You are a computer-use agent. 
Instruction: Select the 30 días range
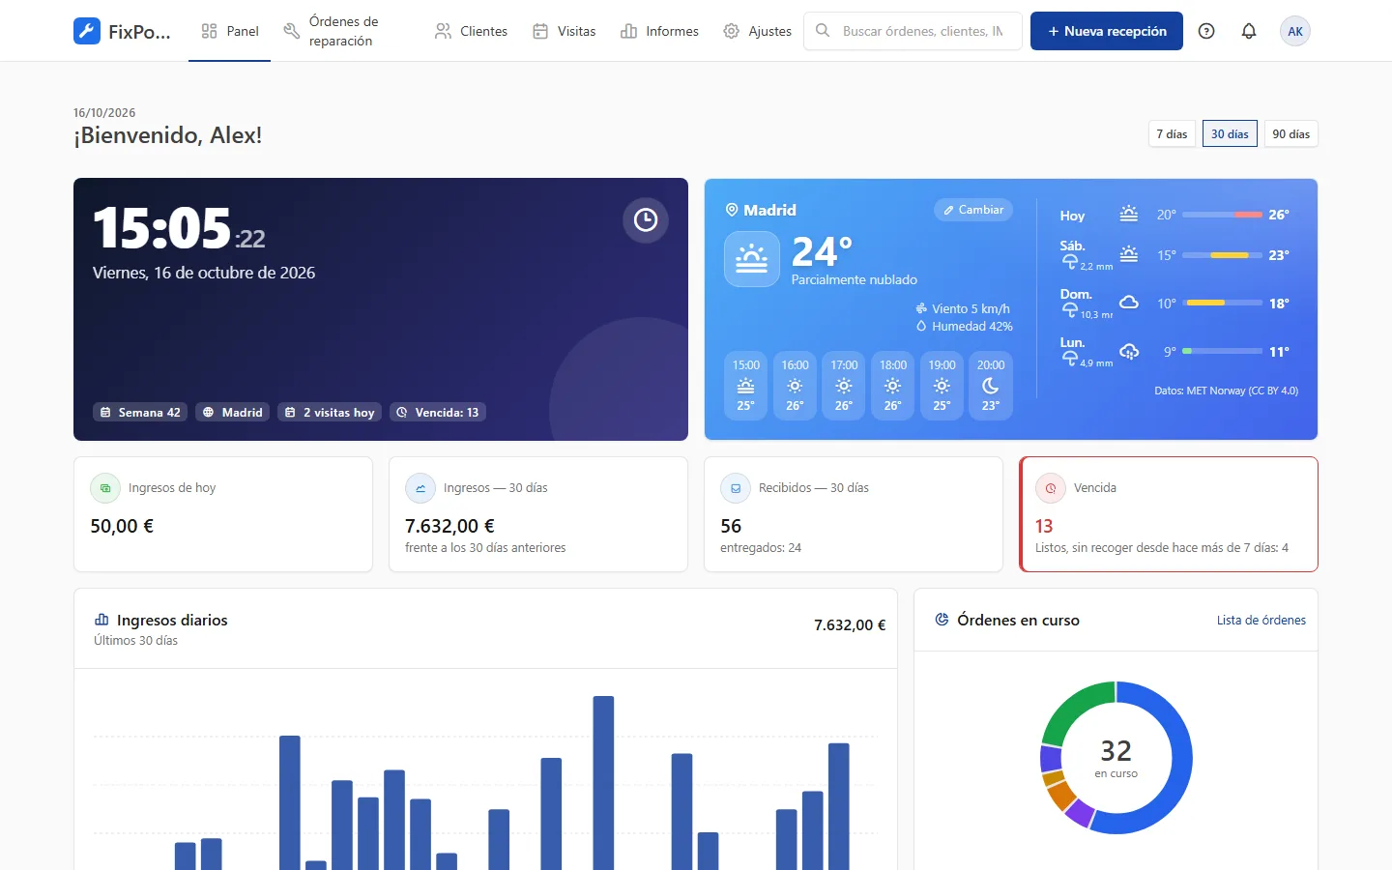click(1230, 134)
